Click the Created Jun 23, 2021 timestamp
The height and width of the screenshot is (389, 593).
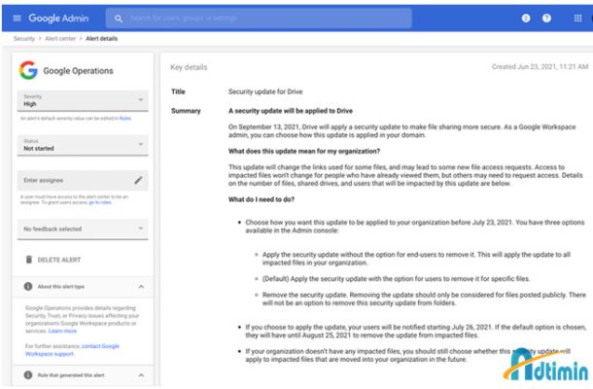[540, 66]
